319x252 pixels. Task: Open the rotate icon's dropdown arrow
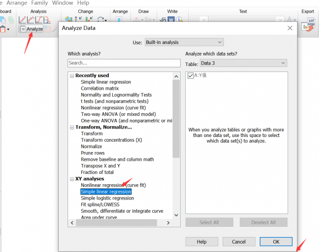pyautogui.click(x=106, y=20)
